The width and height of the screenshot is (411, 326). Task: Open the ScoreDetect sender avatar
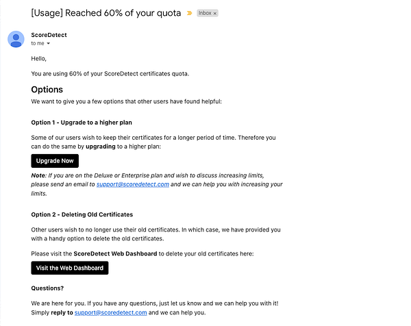click(16, 39)
